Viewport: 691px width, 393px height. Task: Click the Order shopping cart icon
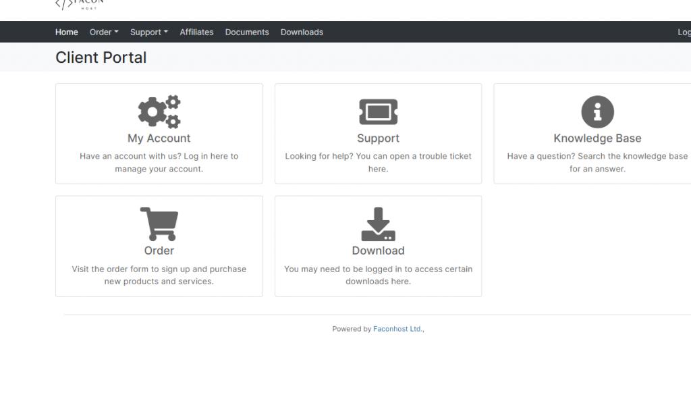[159, 224]
